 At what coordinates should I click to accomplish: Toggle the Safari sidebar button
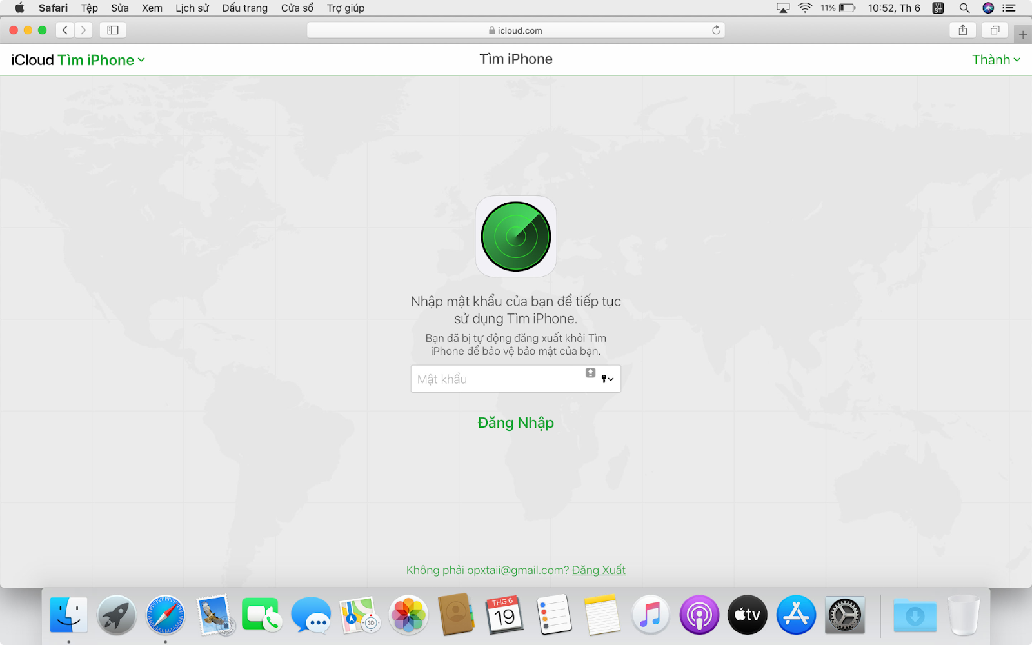113,30
